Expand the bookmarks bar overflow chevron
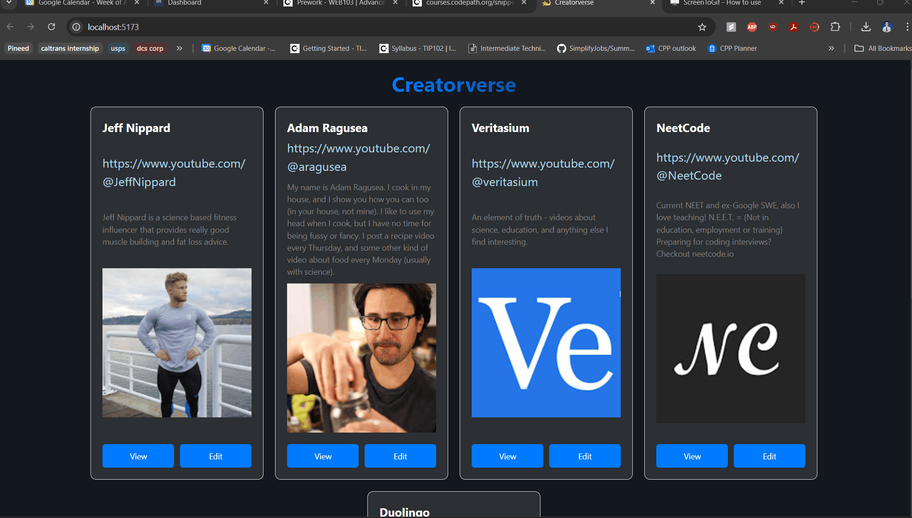This screenshot has width=912, height=518. 831,48
